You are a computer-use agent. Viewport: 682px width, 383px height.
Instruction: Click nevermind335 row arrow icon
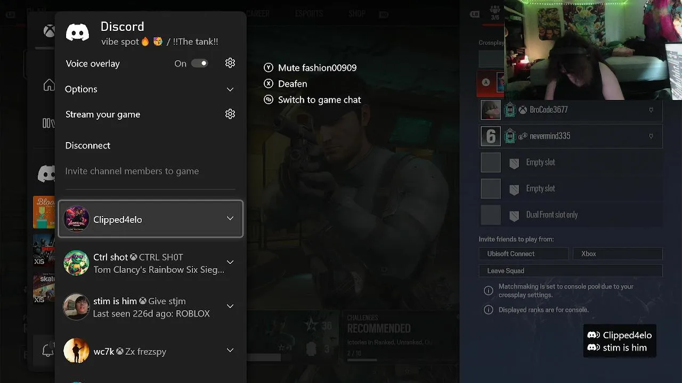pyautogui.click(x=651, y=136)
